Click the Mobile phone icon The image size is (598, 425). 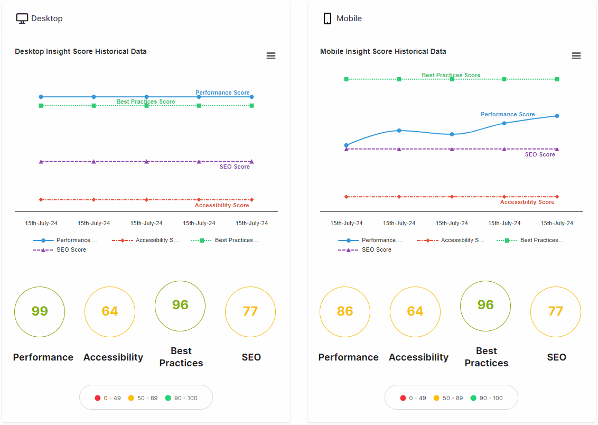pos(328,17)
